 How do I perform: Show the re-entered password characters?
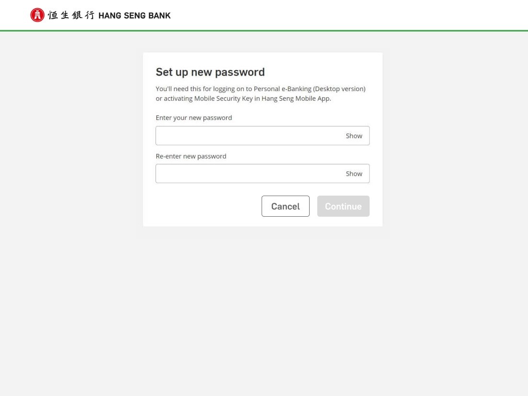click(354, 174)
